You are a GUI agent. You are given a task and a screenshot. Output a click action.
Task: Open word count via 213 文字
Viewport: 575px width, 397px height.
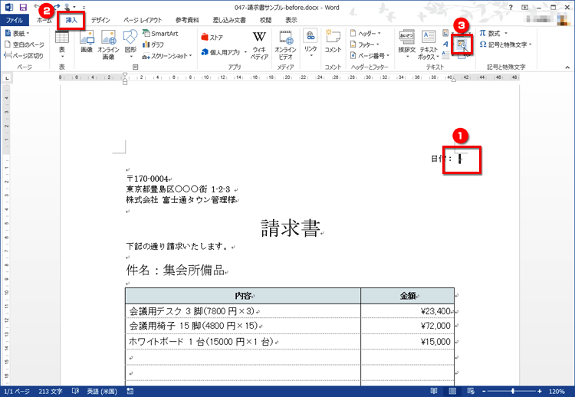[51, 392]
